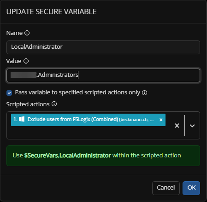Image resolution: width=207 pixels, height=202 pixels.
Task: Click 'Pass variable to specified scripted actions only' label
Action: click(x=77, y=92)
